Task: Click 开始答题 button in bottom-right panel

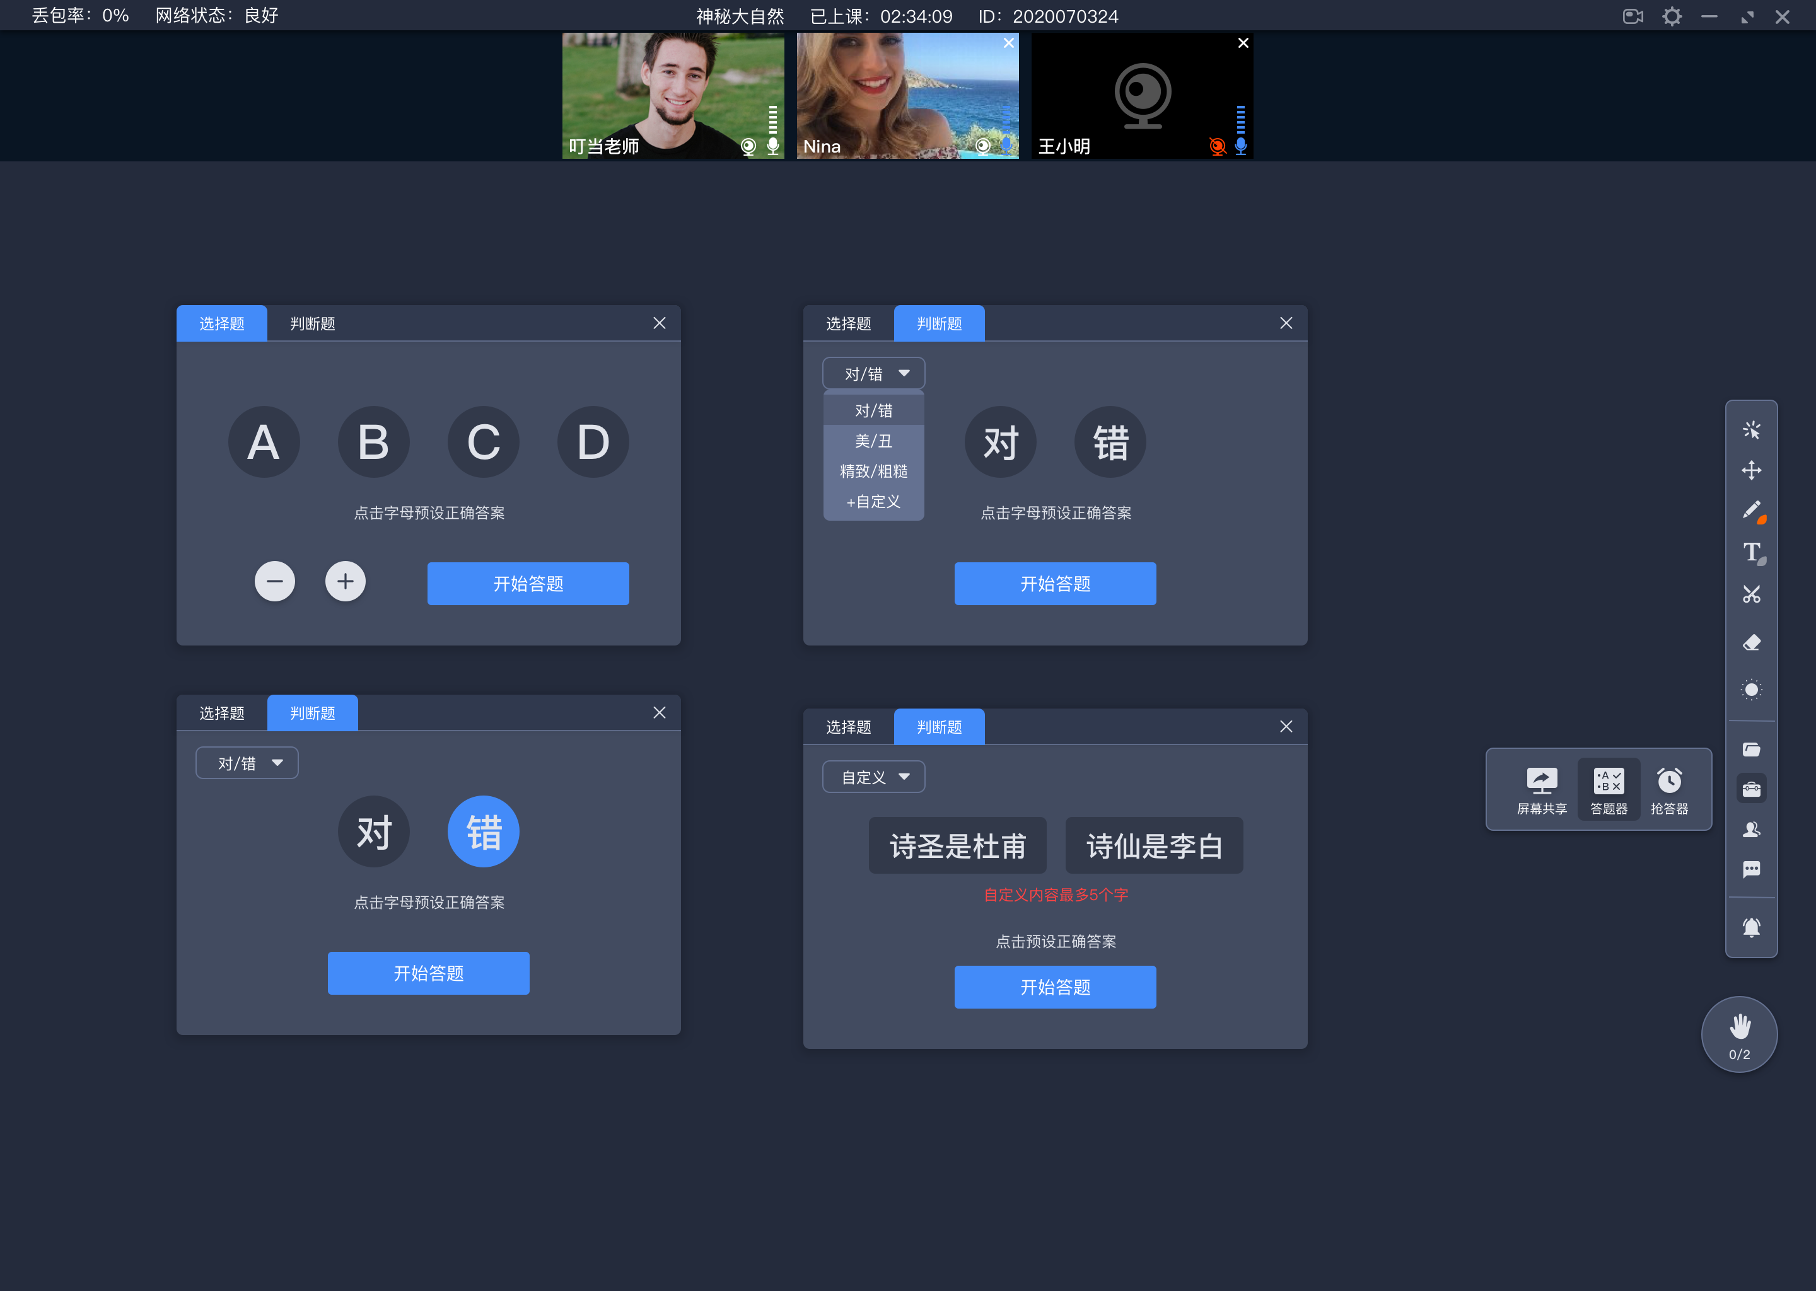Action: (1055, 988)
